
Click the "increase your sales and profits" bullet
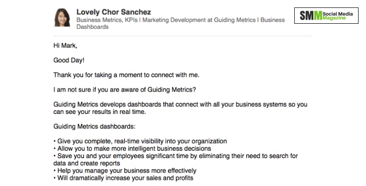(x=123, y=178)
